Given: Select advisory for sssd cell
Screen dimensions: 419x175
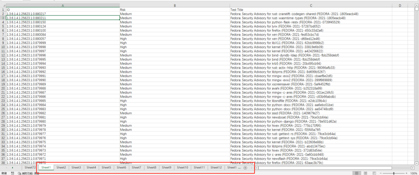Looking at the screenshot, I should [x=311, y=113].
